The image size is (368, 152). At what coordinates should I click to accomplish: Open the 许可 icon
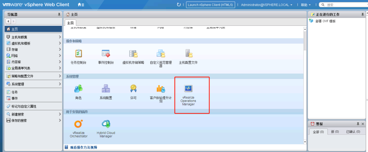(x=133, y=89)
